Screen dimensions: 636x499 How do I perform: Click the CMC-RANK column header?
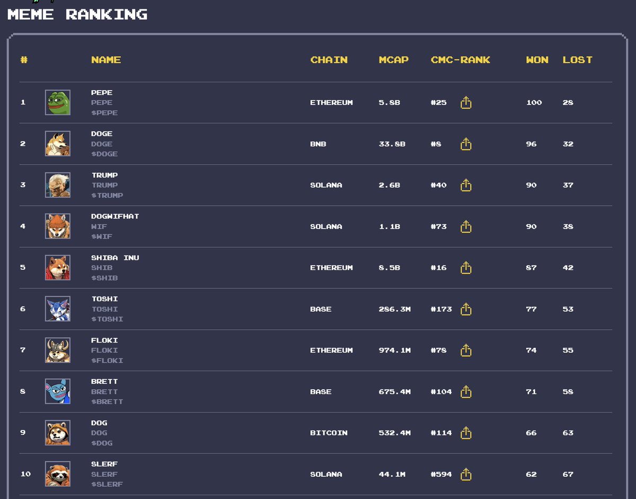coord(460,60)
